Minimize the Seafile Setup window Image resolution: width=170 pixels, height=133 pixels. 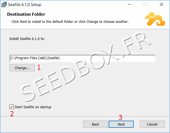(129, 4)
